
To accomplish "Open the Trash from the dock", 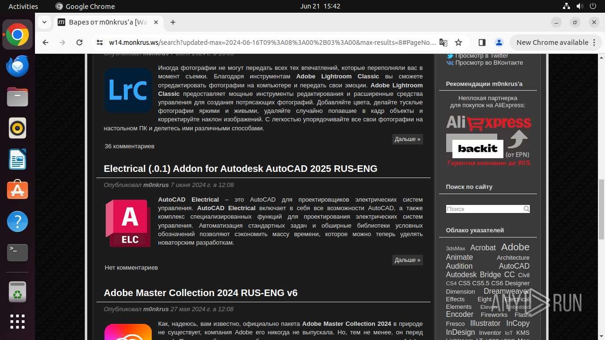I will 17,291.
